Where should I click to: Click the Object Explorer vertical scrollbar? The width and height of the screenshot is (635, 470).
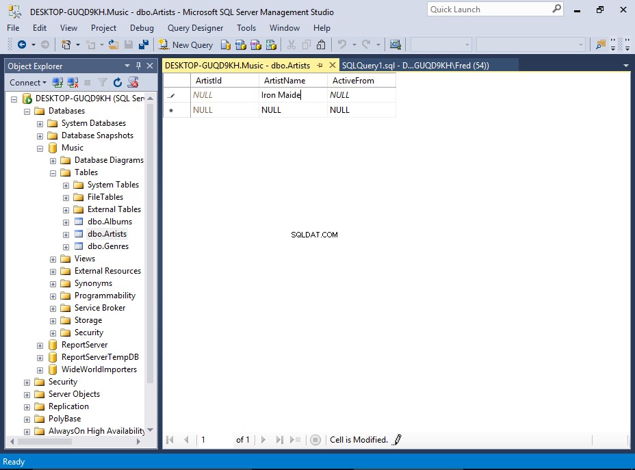(x=151, y=243)
